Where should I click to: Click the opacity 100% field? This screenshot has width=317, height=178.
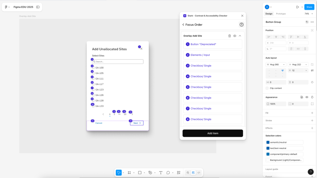276,104
